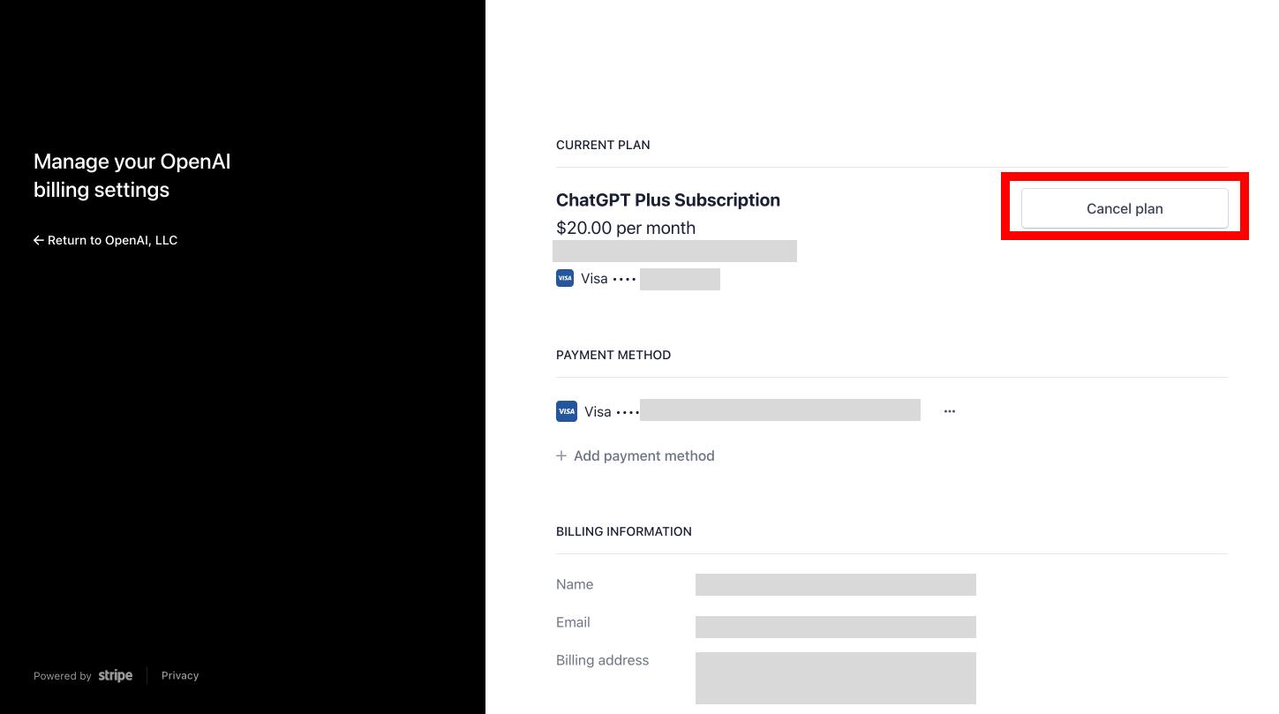Select the blue Visa badge on the subscription card
1279x714 pixels.
[565, 278]
